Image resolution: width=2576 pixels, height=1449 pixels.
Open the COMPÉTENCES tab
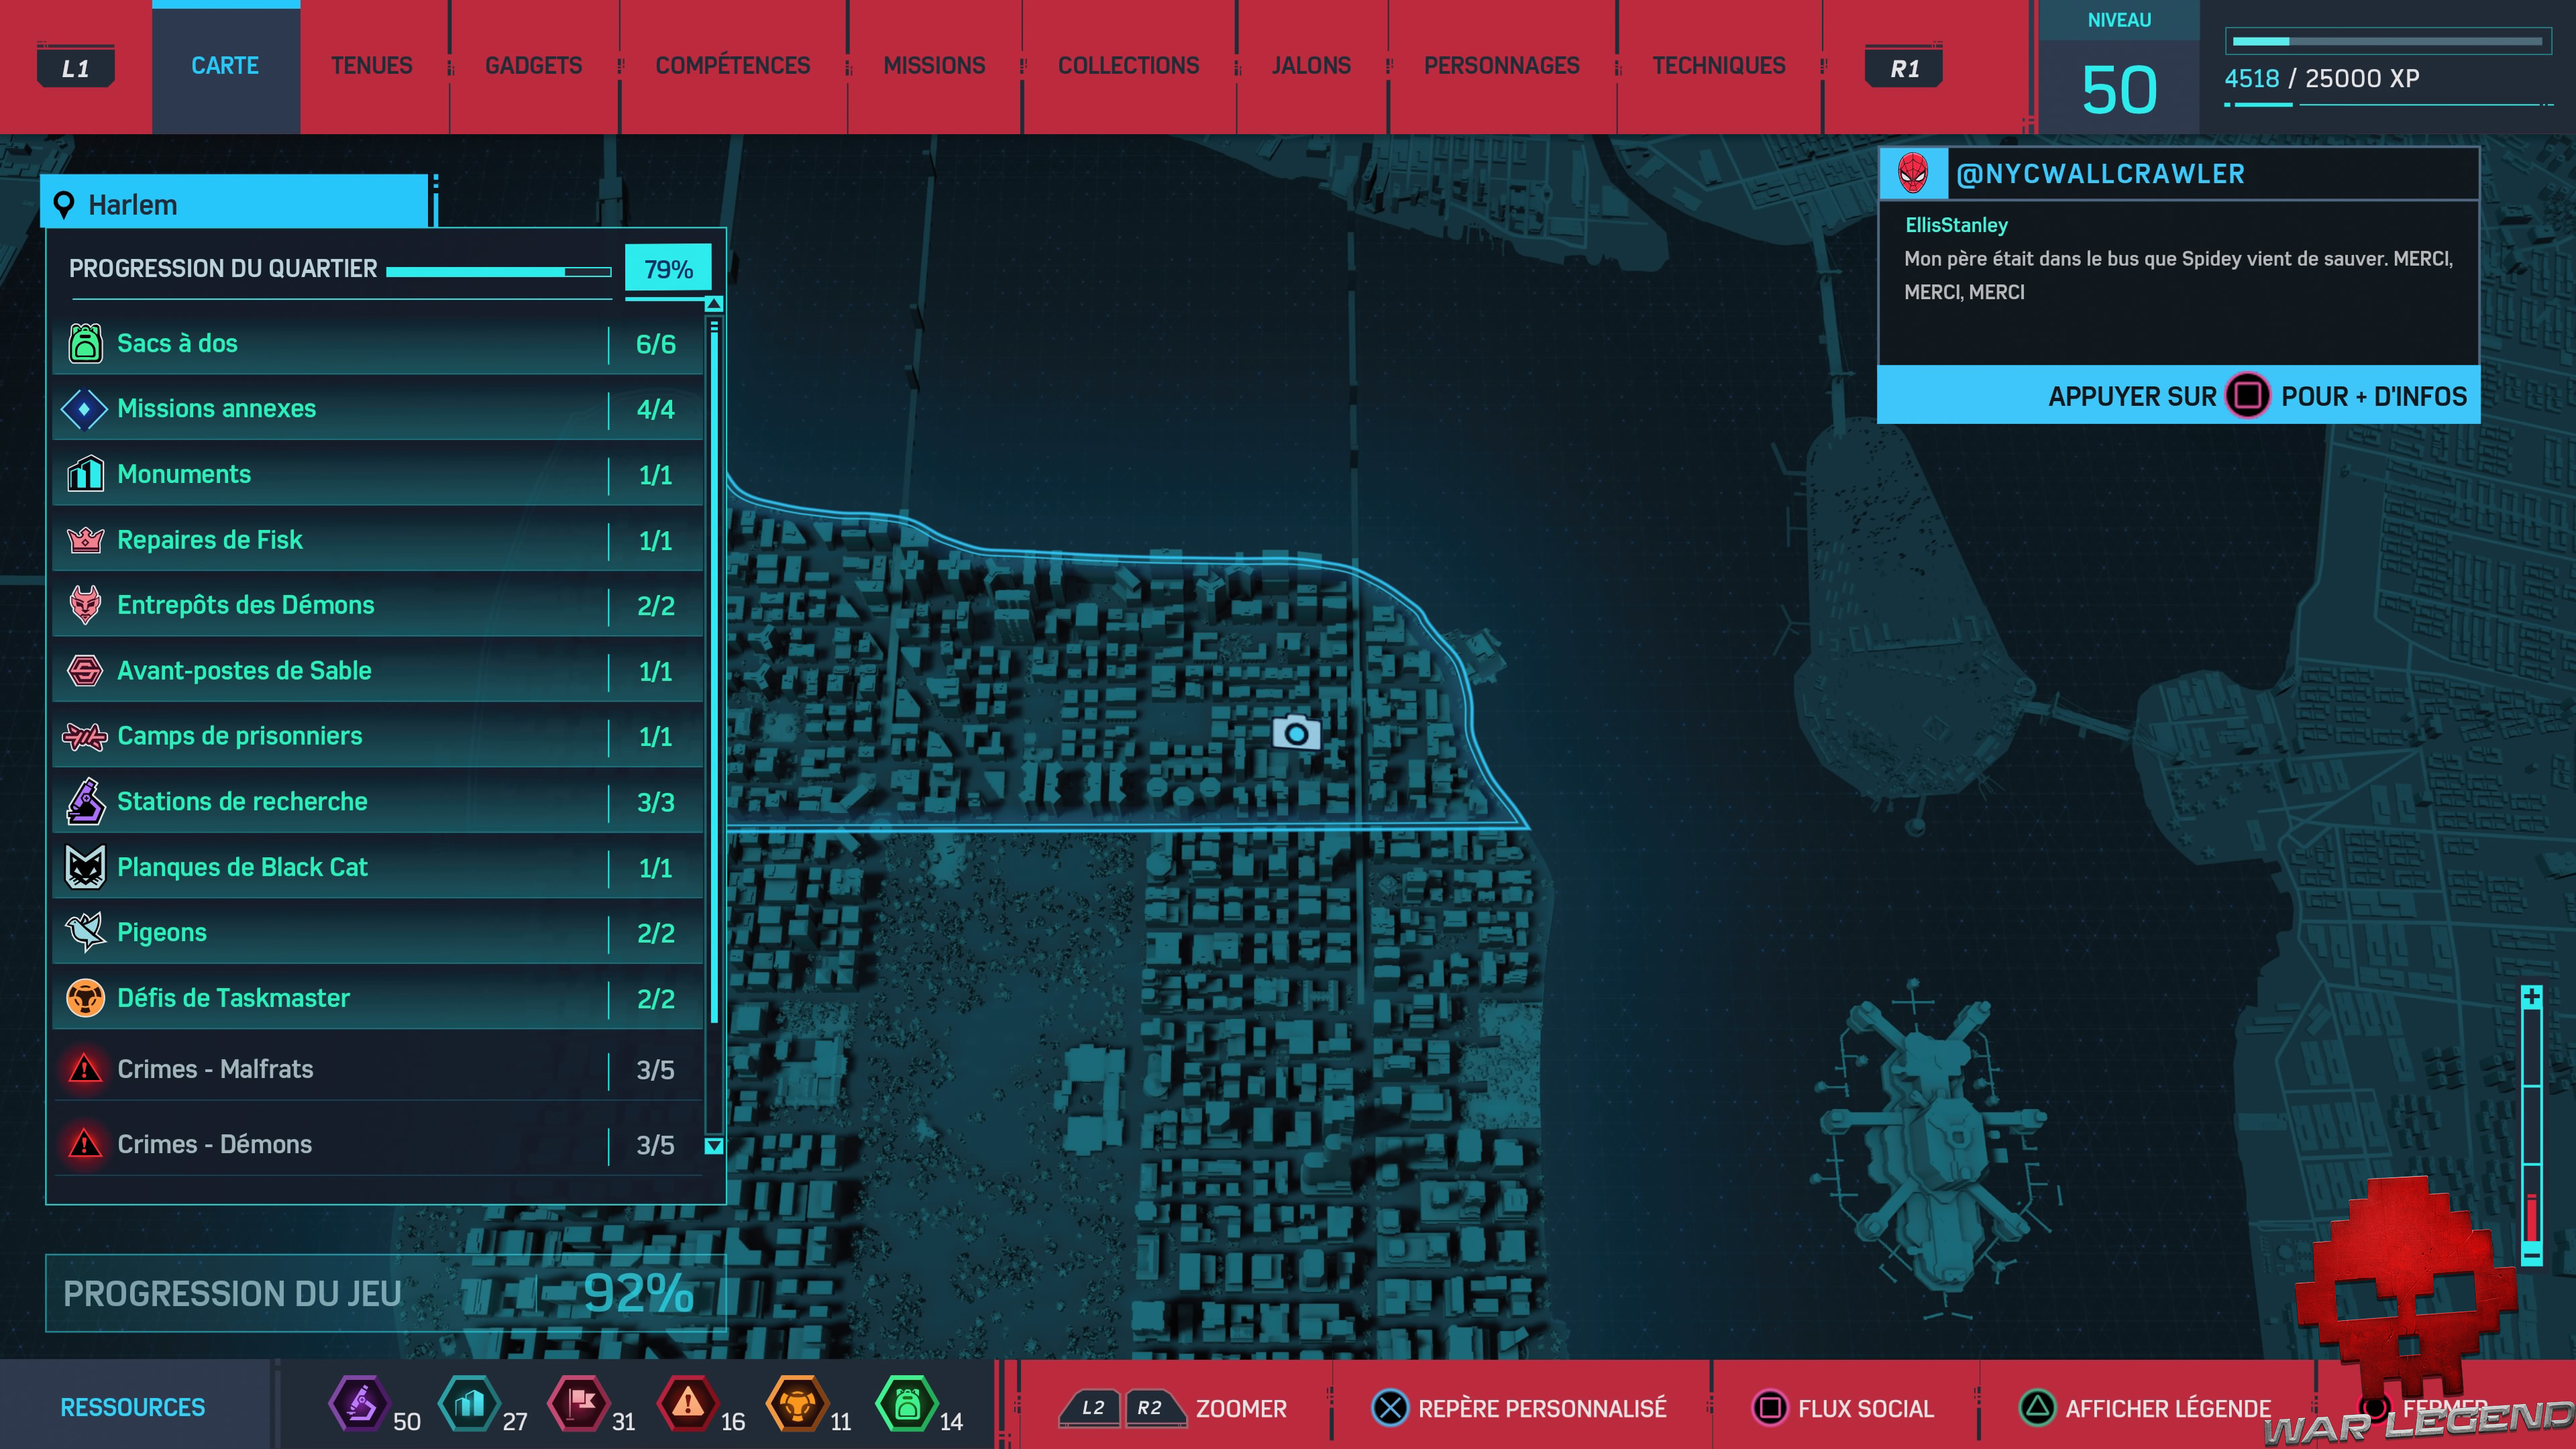(732, 66)
